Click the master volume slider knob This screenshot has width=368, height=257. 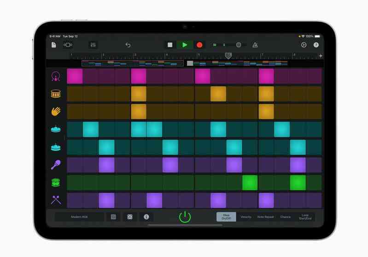click(x=239, y=45)
